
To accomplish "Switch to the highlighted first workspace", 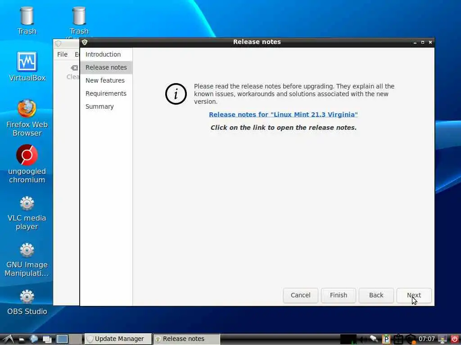I will [x=62, y=339].
